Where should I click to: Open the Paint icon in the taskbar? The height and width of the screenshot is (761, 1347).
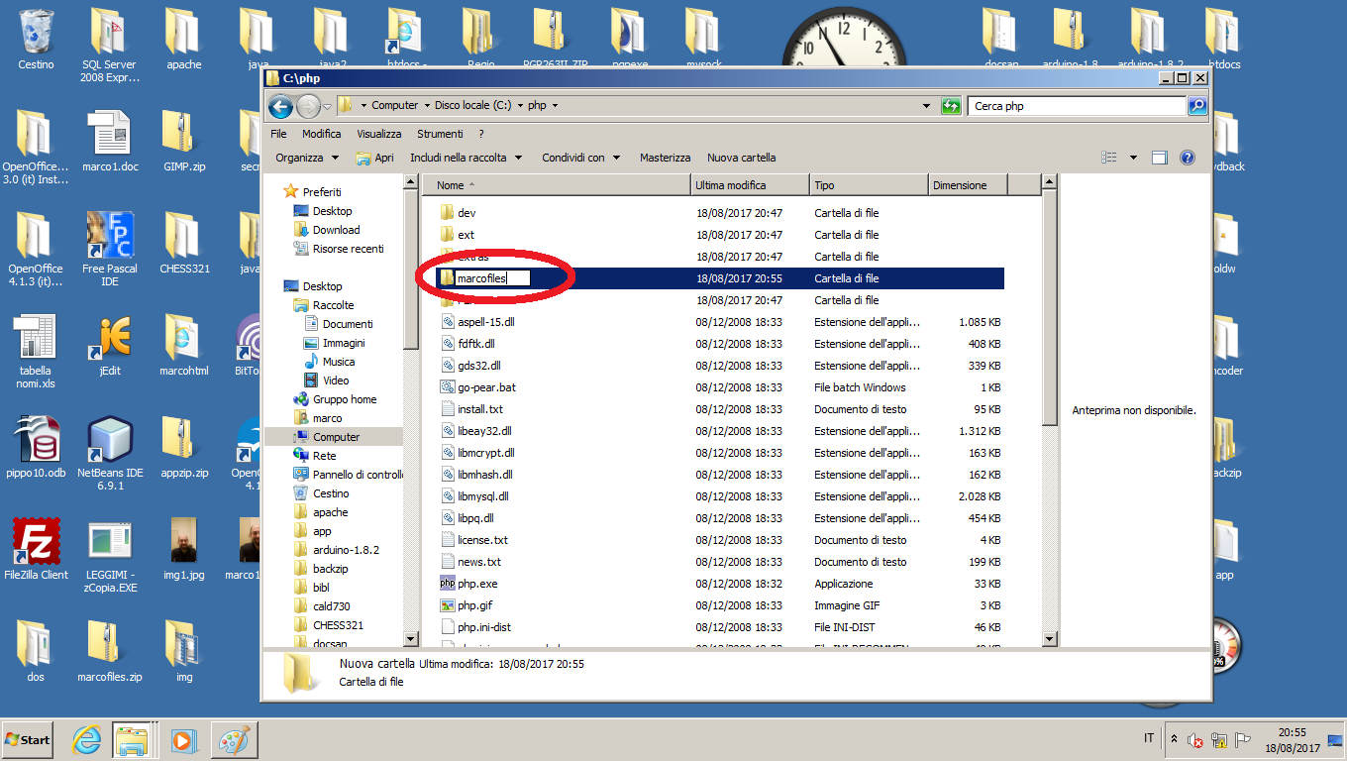(x=234, y=739)
